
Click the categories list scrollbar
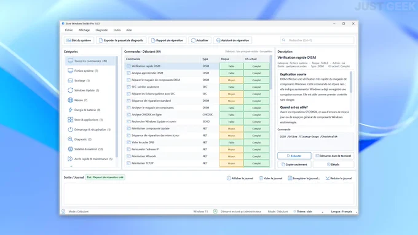tap(117, 106)
